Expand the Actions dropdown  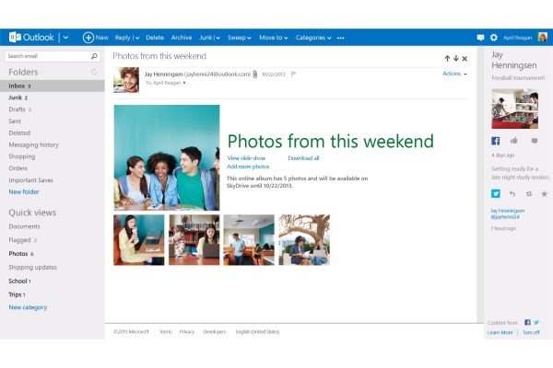(454, 74)
